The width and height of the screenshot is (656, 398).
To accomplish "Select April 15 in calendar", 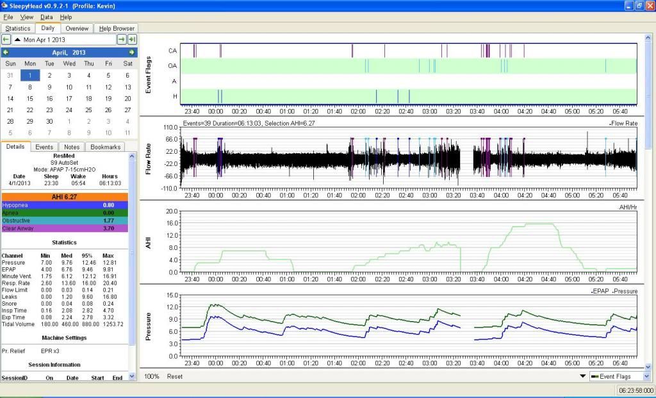I will tap(29, 99).
